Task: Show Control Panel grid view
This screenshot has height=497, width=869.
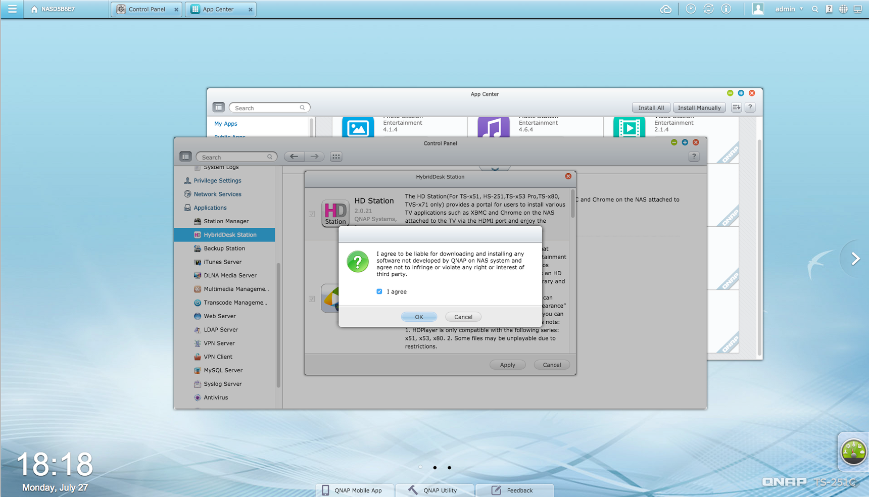Action: pos(336,157)
